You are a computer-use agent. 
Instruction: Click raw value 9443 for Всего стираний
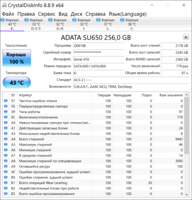(x=179, y=139)
